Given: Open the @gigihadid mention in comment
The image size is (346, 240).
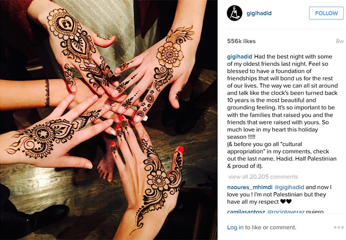Looking at the screenshot, I should pyautogui.click(x=289, y=187).
